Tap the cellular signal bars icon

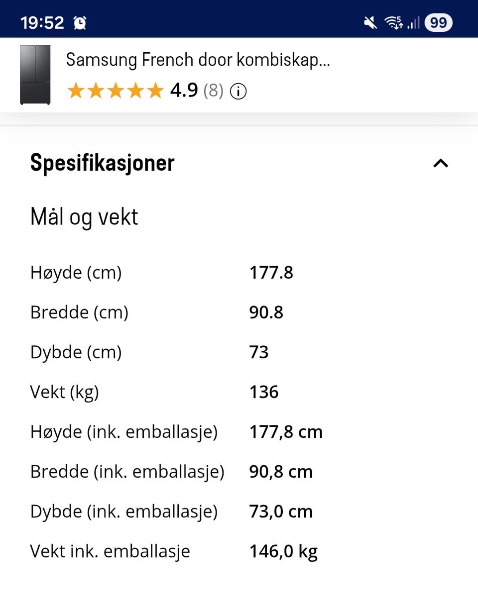point(413,22)
